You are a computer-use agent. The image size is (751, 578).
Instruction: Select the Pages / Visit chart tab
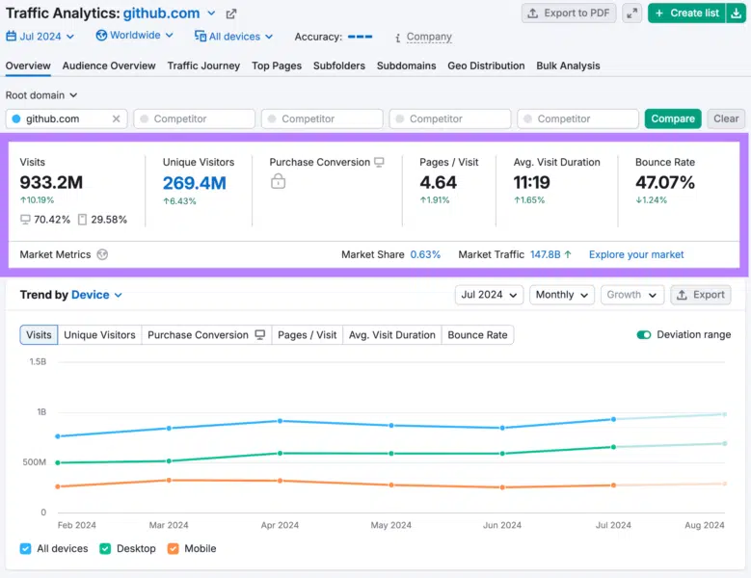(x=307, y=335)
